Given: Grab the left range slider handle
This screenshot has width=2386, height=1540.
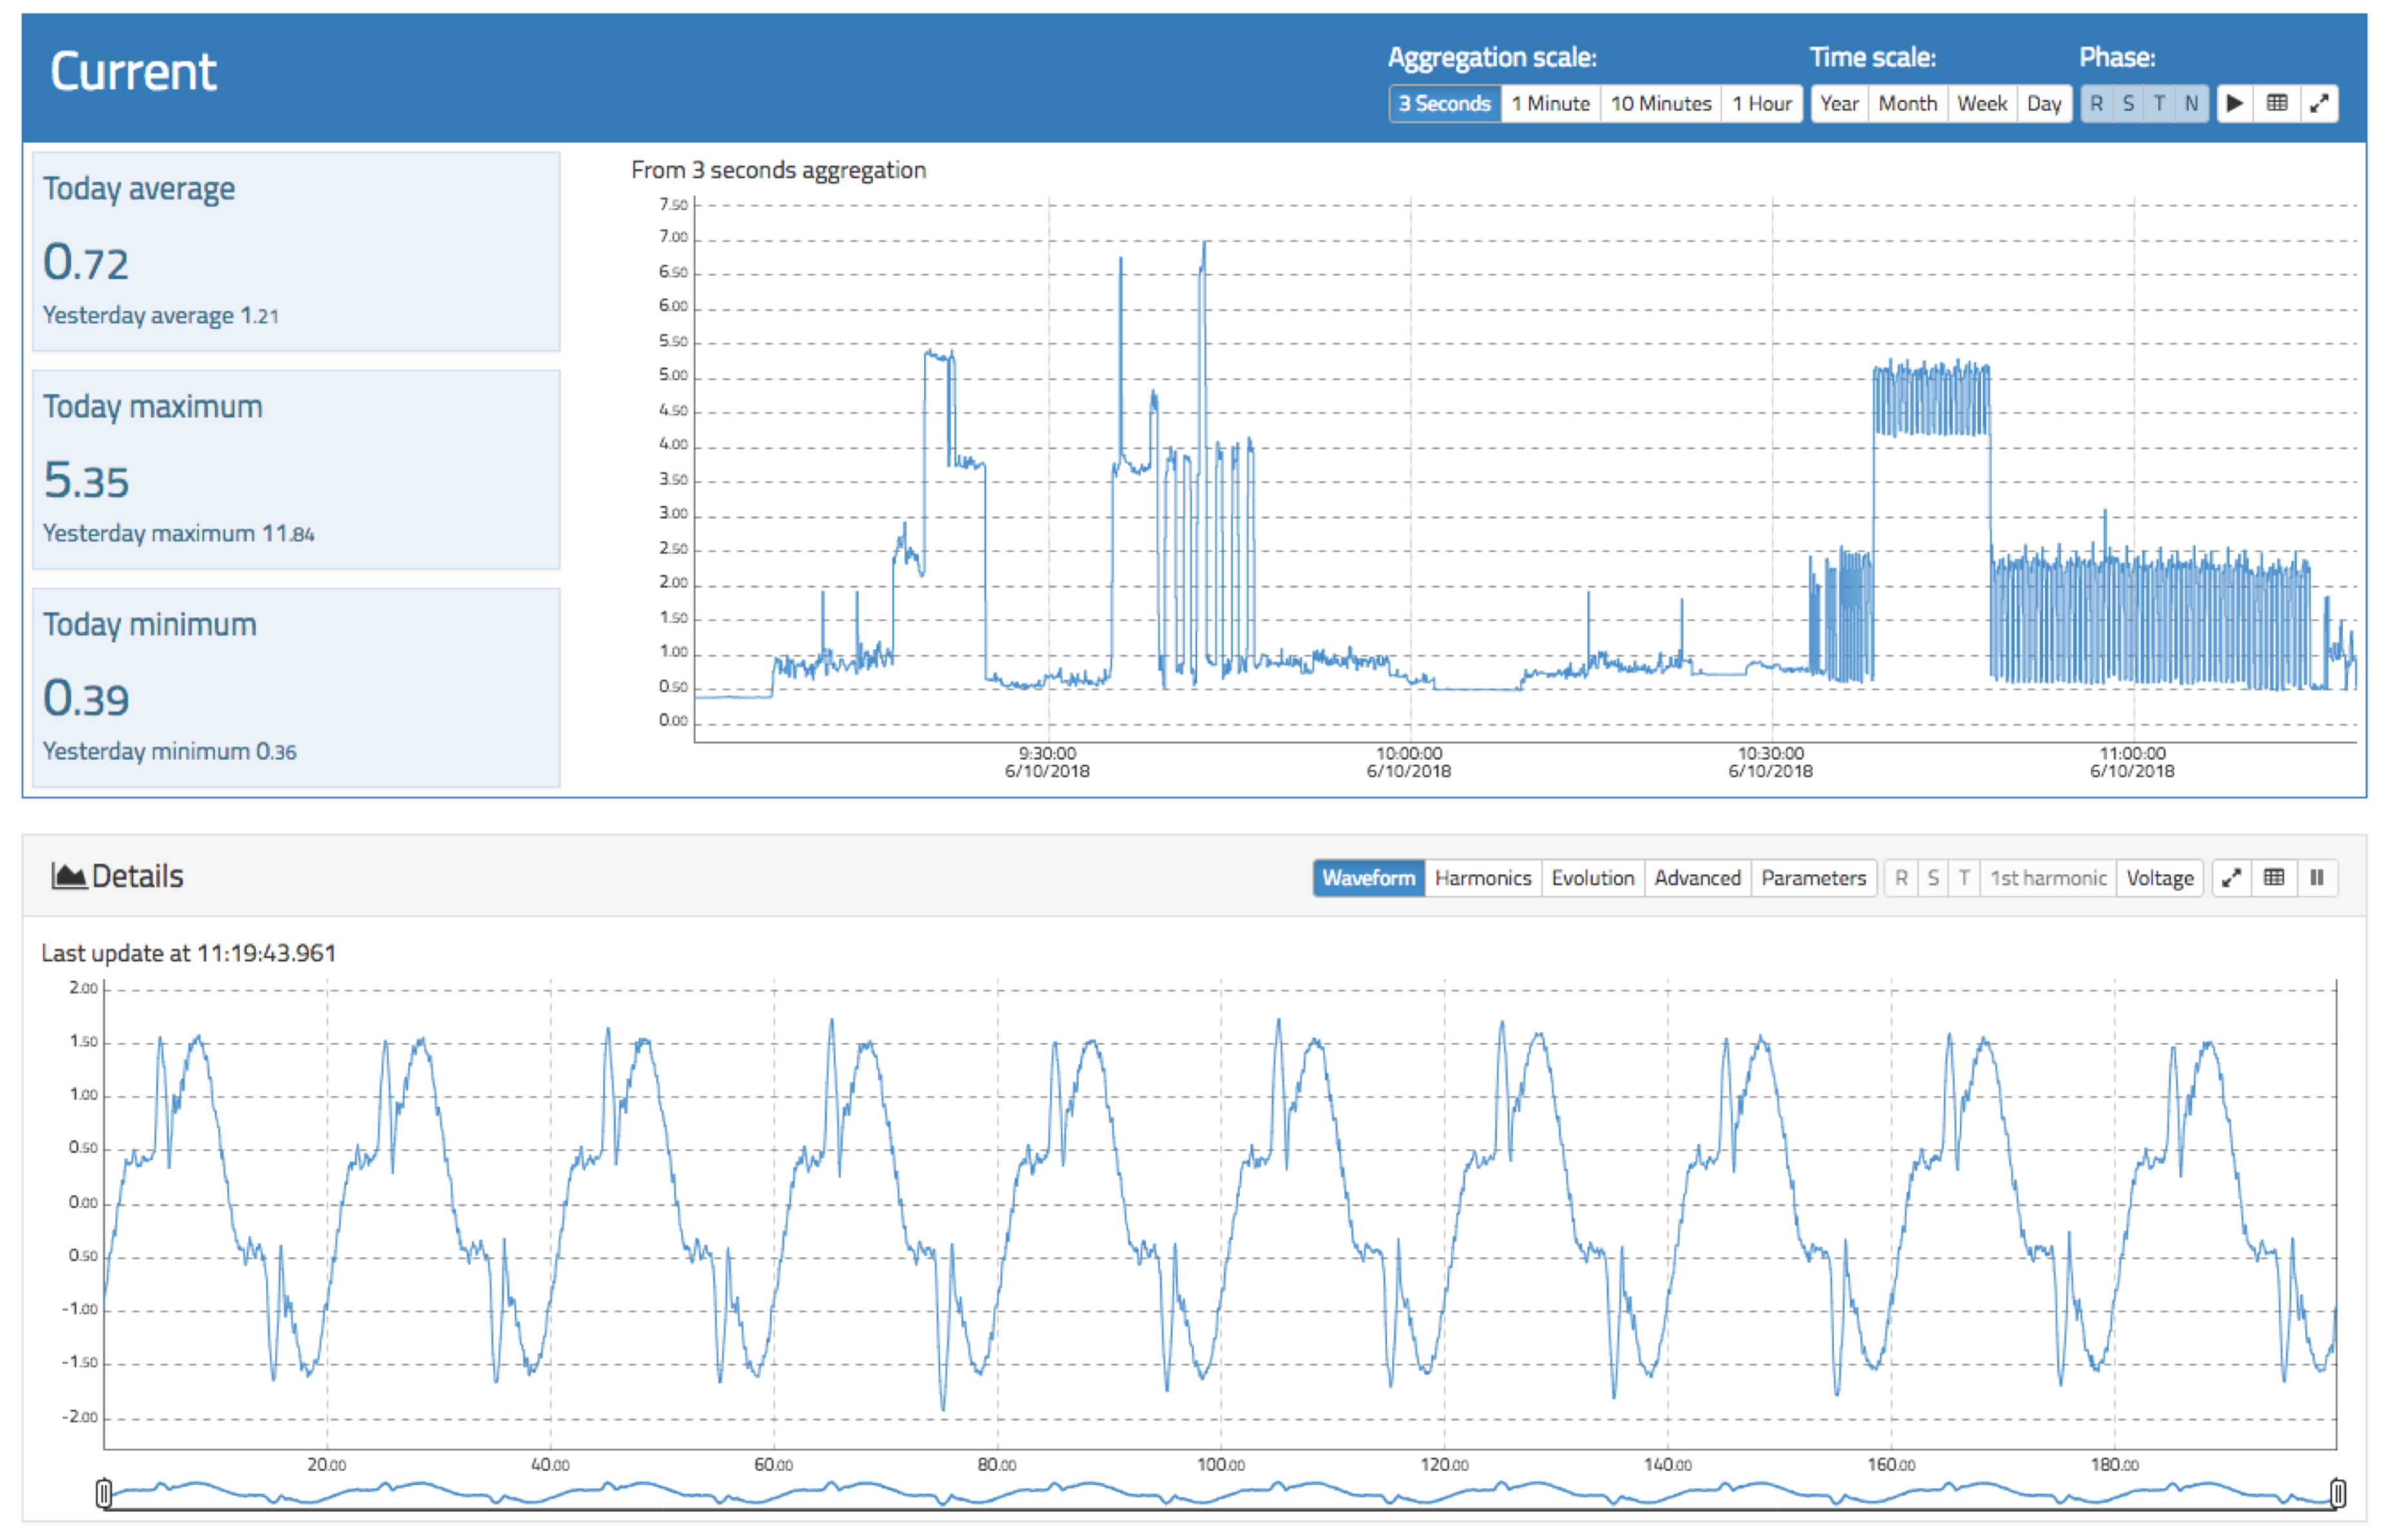Looking at the screenshot, I should tap(104, 1493).
